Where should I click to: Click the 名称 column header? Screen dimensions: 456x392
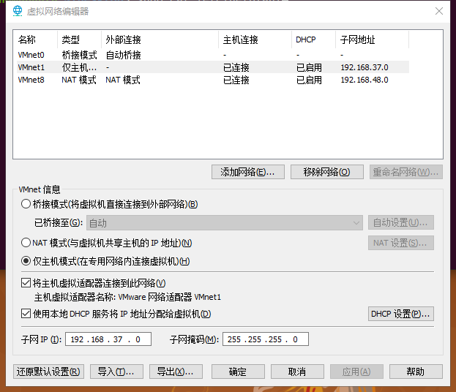click(36, 39)
